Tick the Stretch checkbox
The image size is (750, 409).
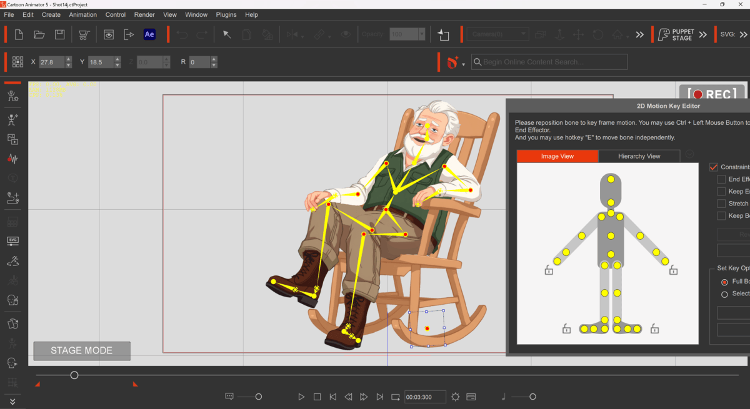coord(721,204)
